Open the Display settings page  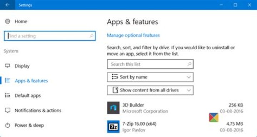(22, 66)
